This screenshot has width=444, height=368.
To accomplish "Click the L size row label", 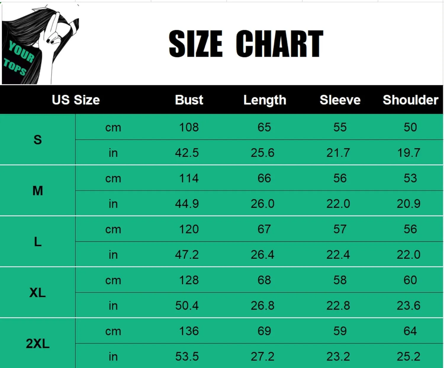I will [x=38, y=242].
